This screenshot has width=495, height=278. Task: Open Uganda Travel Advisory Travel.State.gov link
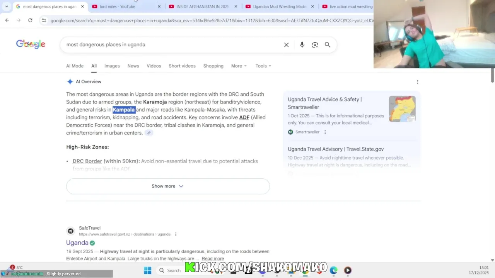[336, 149]
